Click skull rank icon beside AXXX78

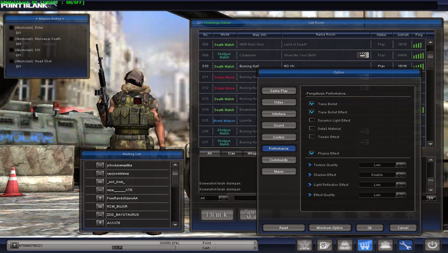100,223
